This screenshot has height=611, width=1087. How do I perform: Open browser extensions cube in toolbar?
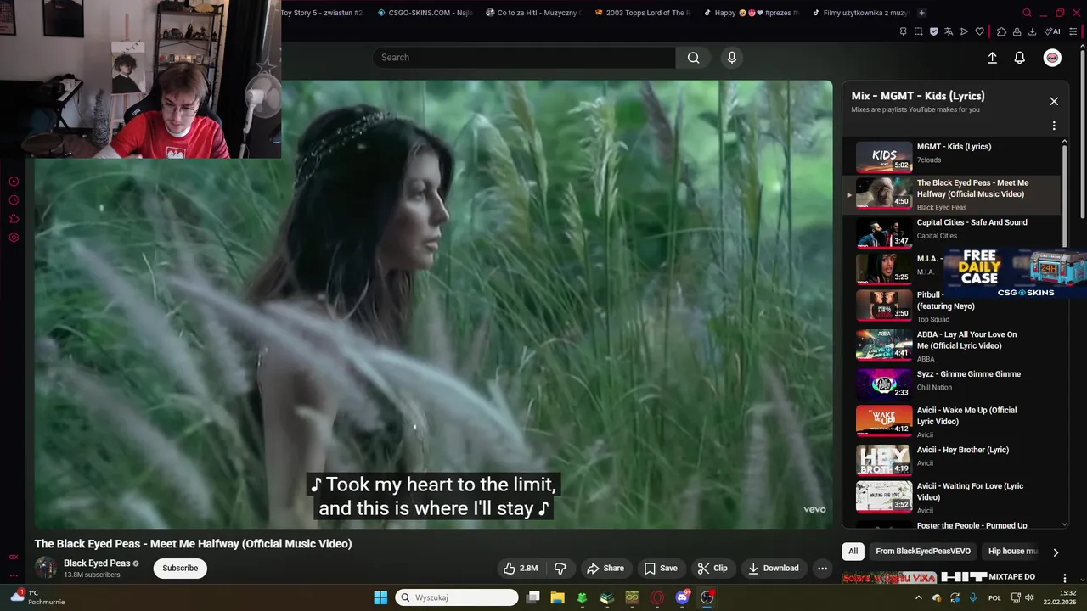[1001, 31]
